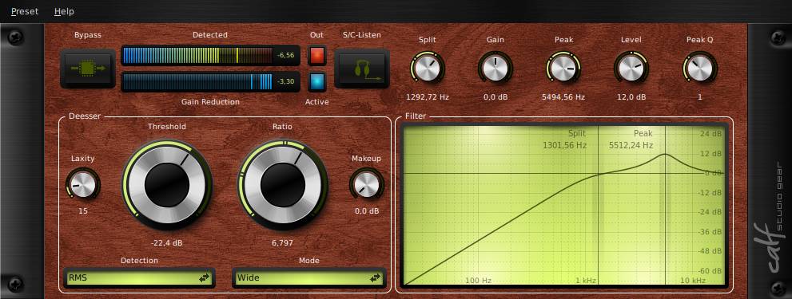Enable S/C-Listen headphone button
Screen dimensions: 792x299
362,68
